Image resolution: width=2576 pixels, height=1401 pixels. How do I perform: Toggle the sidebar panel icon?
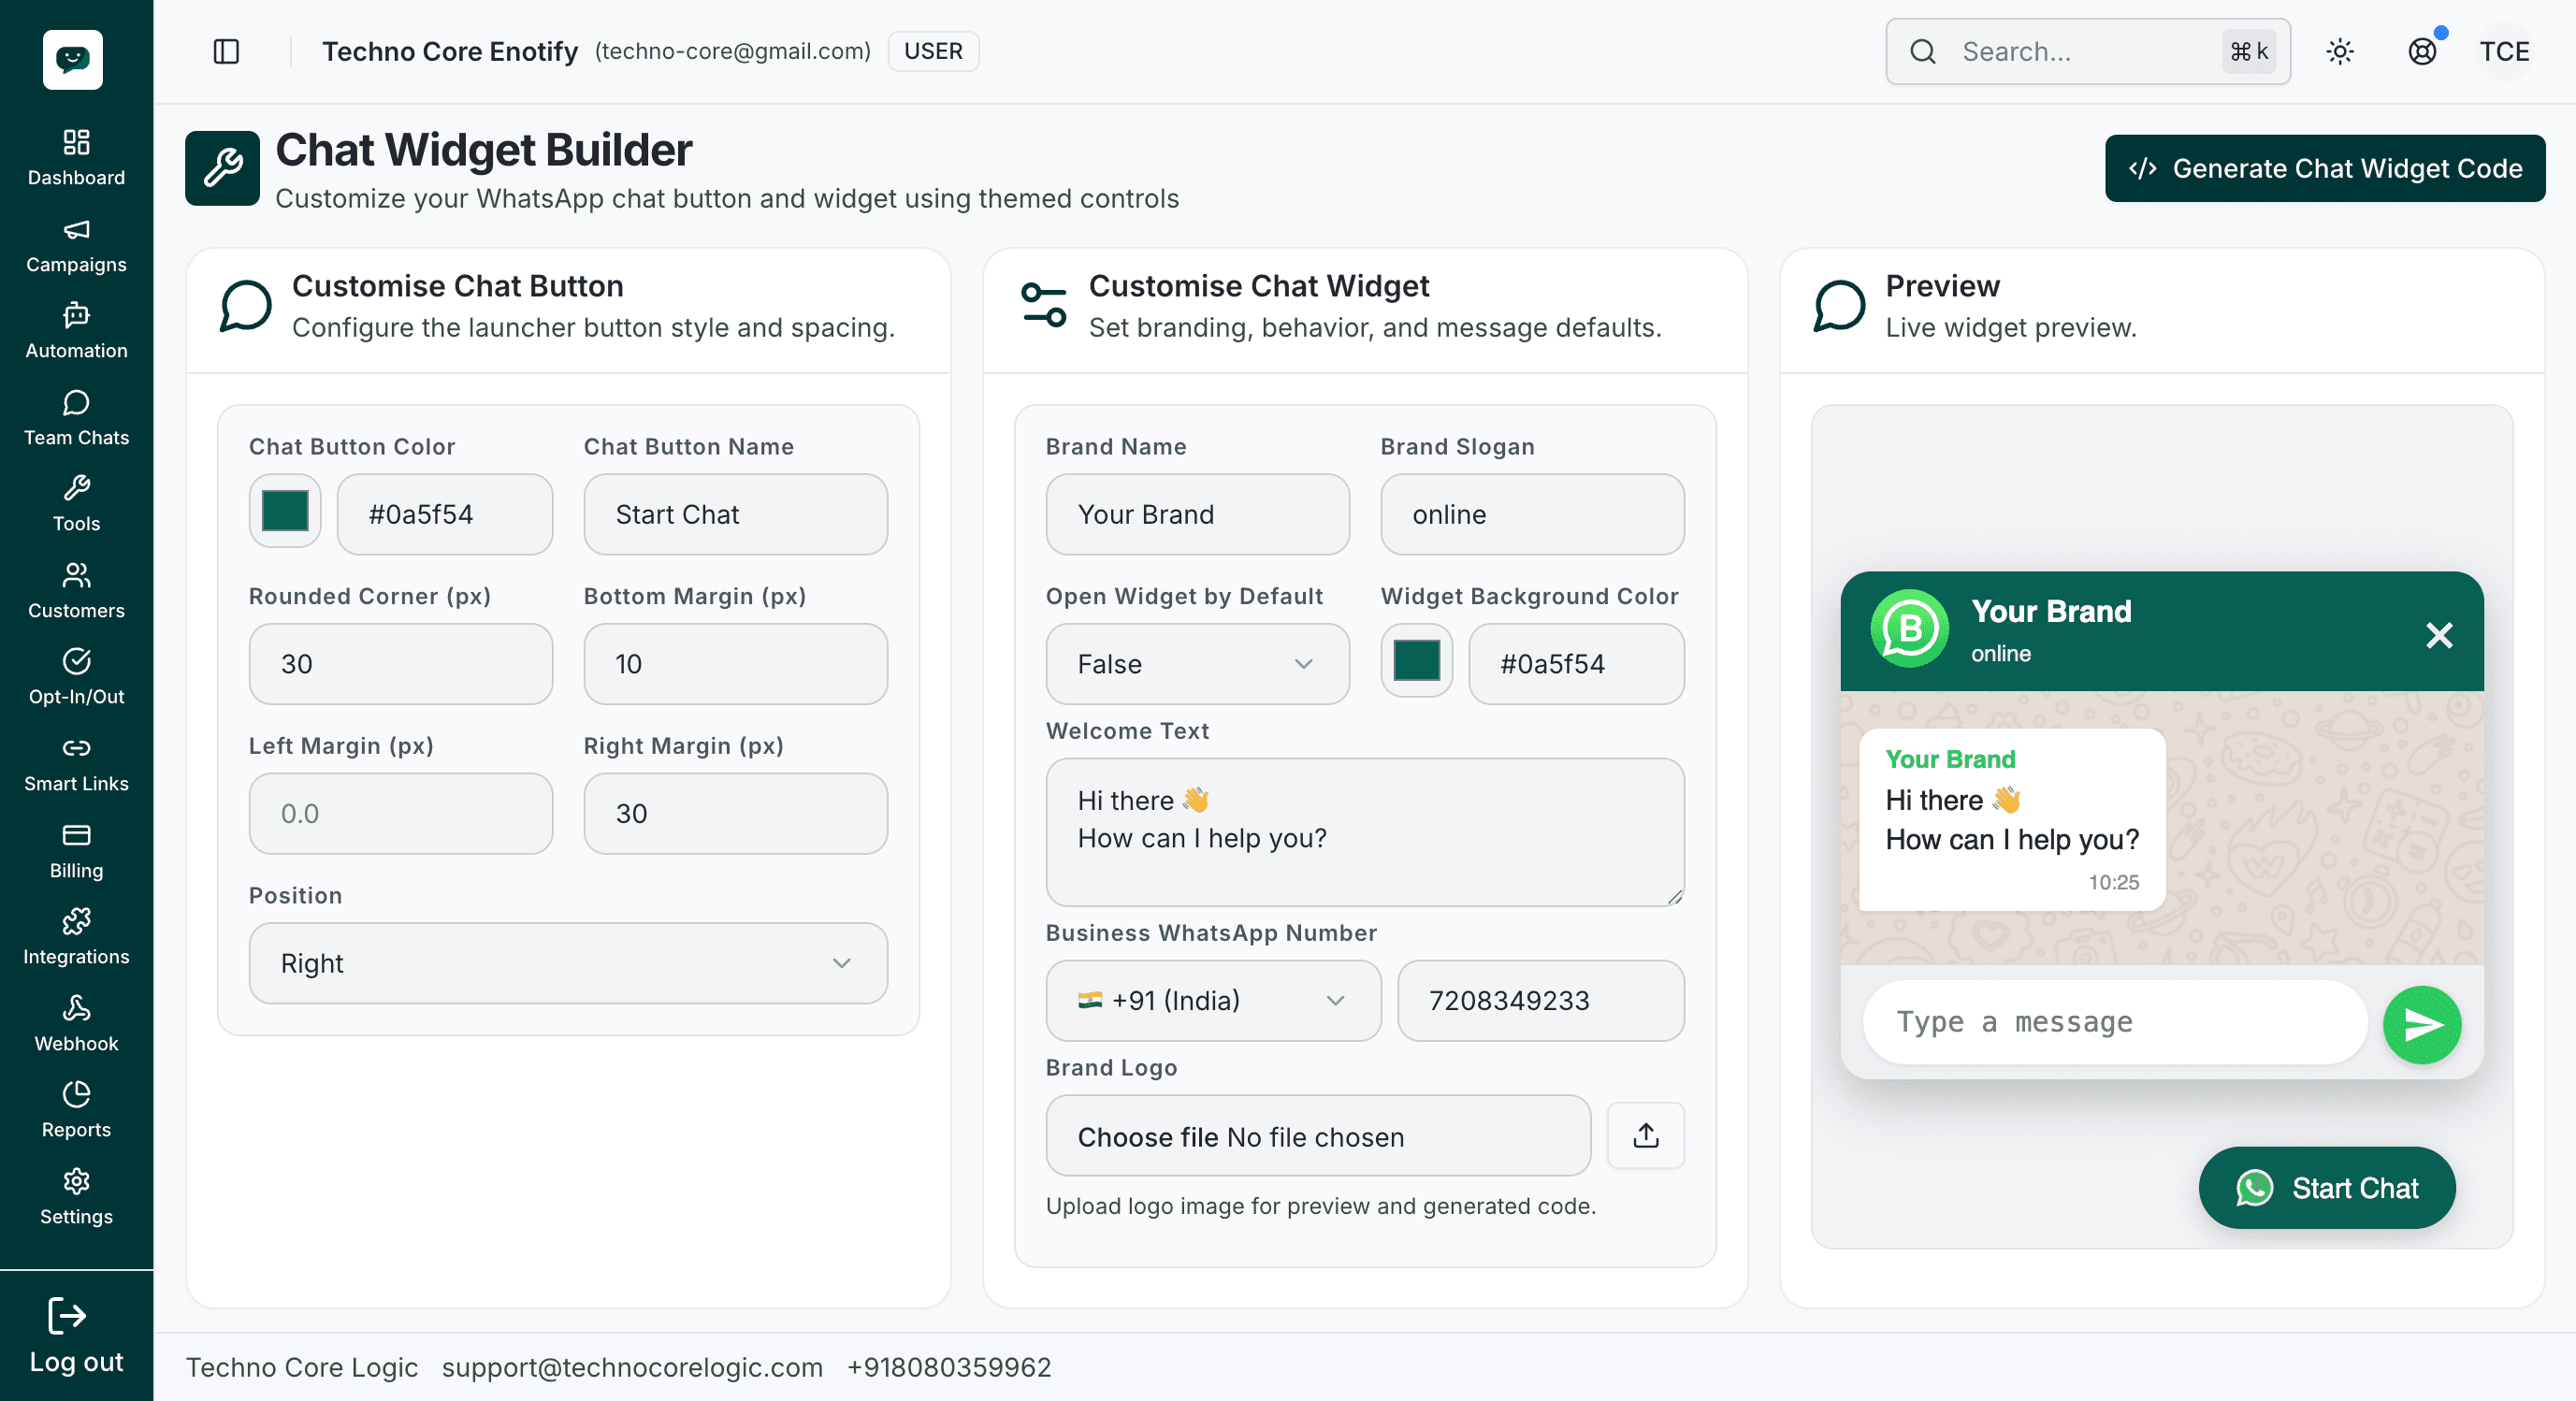pos(227,51)
